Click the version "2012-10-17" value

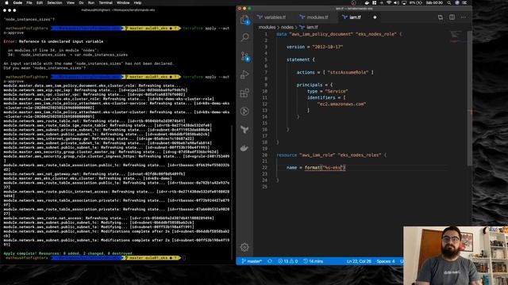click(x=327, y=47)
